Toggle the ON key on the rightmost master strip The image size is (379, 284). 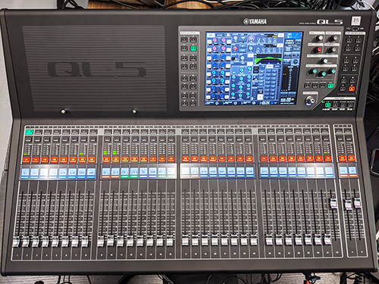point(351,158)
